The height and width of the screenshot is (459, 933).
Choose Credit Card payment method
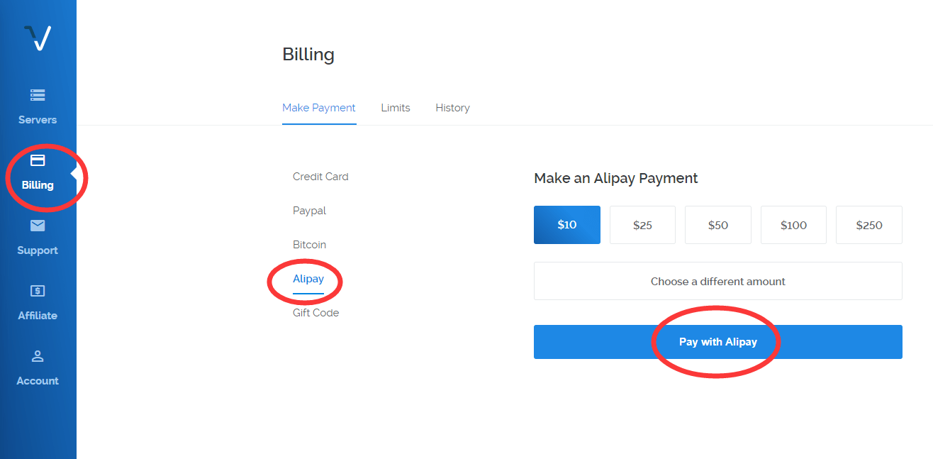(320, 177)
